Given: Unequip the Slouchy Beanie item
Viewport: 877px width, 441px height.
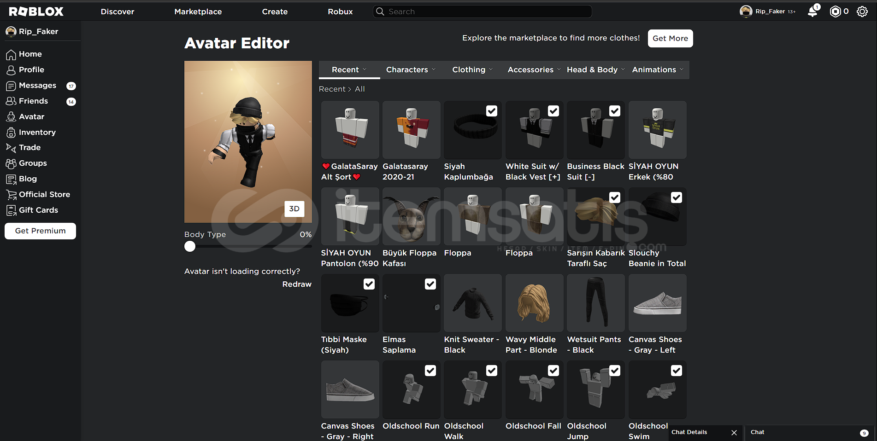Looking at the screenshot, I should [x=677, y=197].
